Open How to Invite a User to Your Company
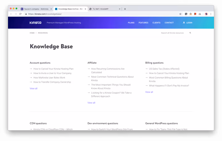Viewport: 222px width, 141px height. point(52,73)
